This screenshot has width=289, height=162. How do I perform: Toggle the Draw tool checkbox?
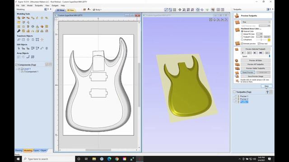(259, 44)
